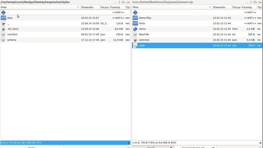Sort left panel by Изменён column
This screenshot has width=263, height=148.
click(87, 7)
